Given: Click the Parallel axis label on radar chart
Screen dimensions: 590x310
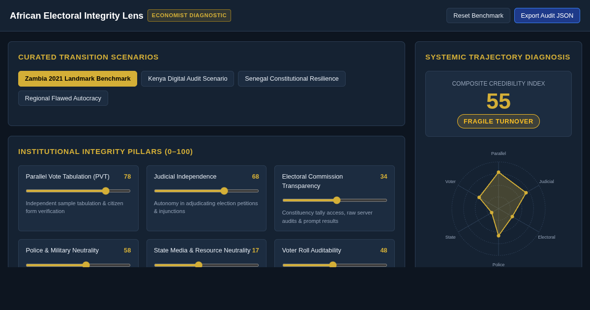Looking at the screenshot, I should [x=499, y=154].
